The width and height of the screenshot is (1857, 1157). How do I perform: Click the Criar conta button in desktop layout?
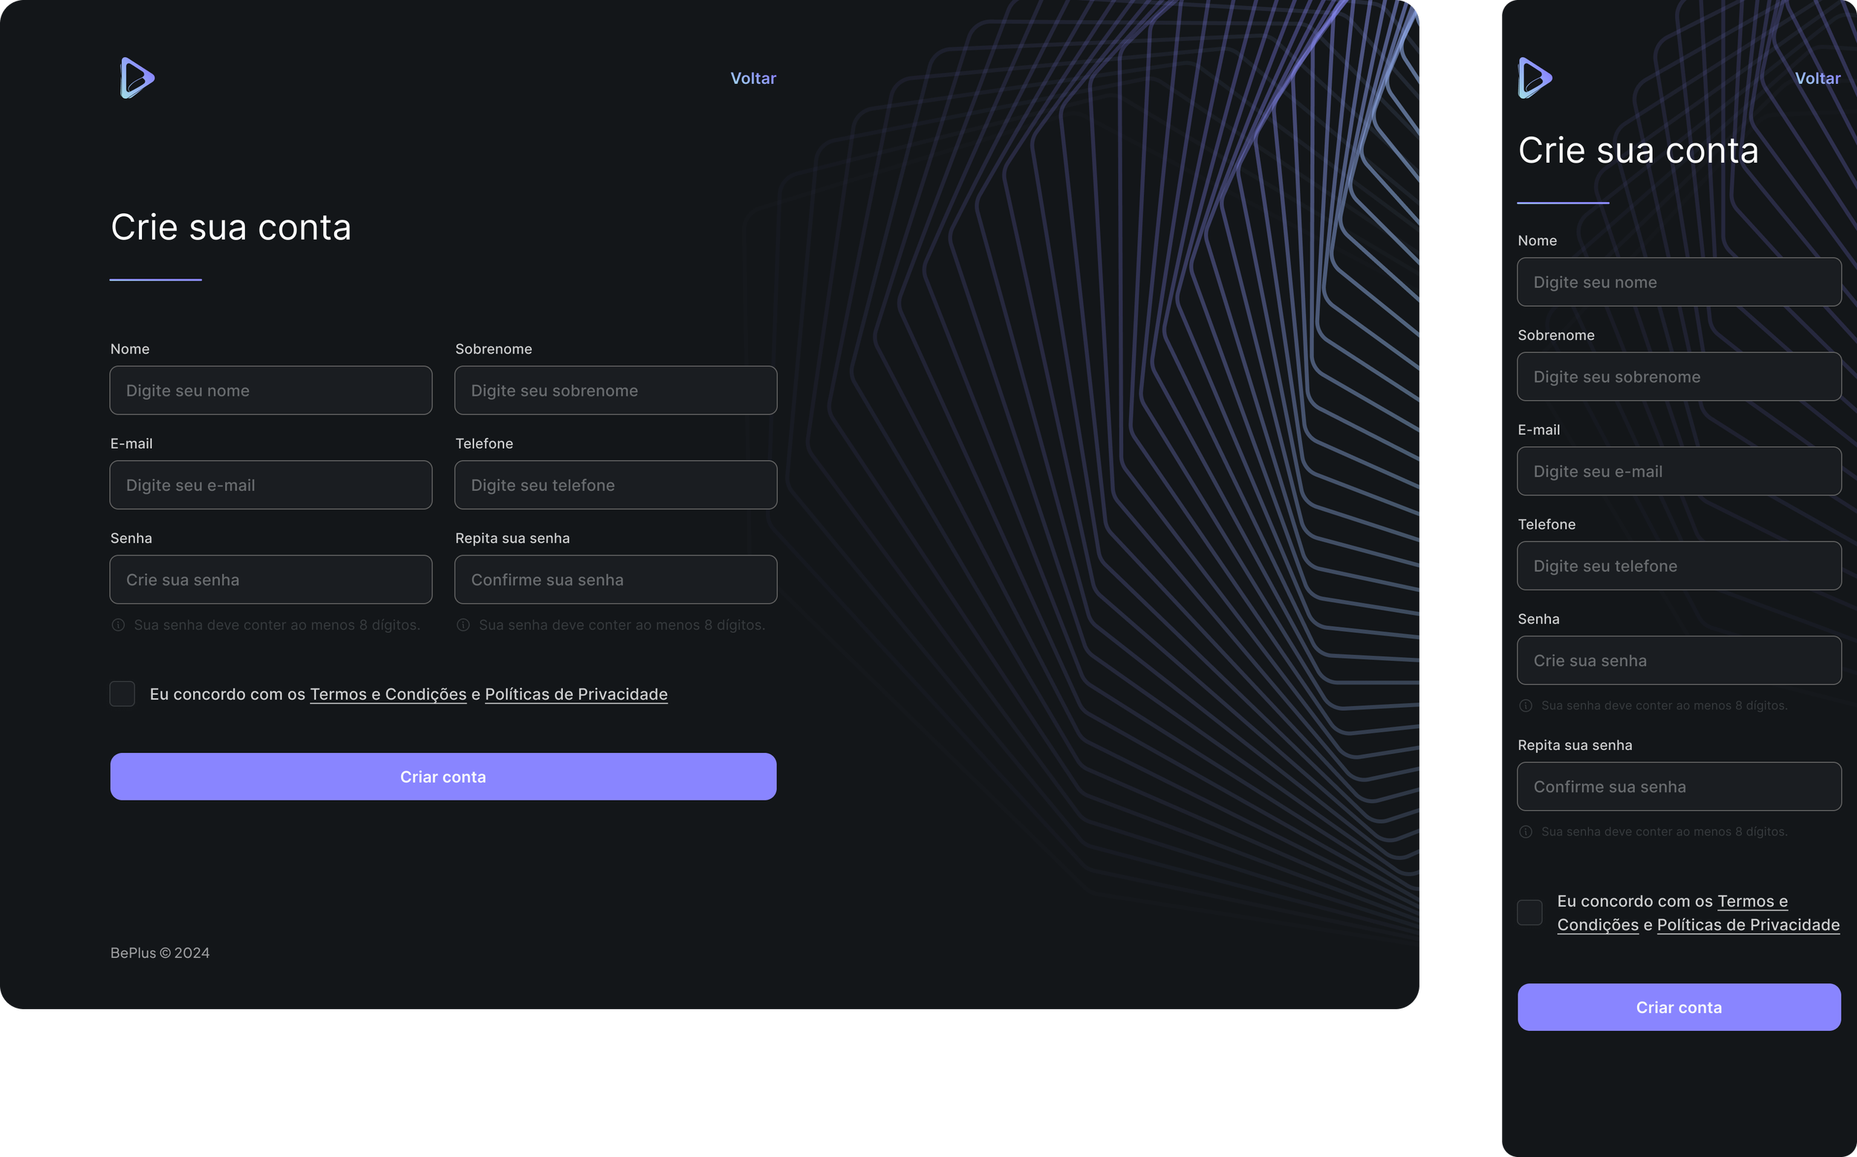[x=443, y=777]
